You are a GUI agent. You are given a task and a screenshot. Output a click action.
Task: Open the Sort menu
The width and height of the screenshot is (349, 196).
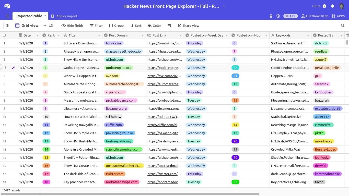(x=136, y=26)
